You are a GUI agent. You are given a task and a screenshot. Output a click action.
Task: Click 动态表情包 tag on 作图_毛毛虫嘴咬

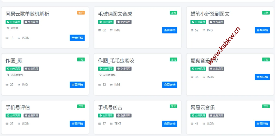[x=109, y=75]
